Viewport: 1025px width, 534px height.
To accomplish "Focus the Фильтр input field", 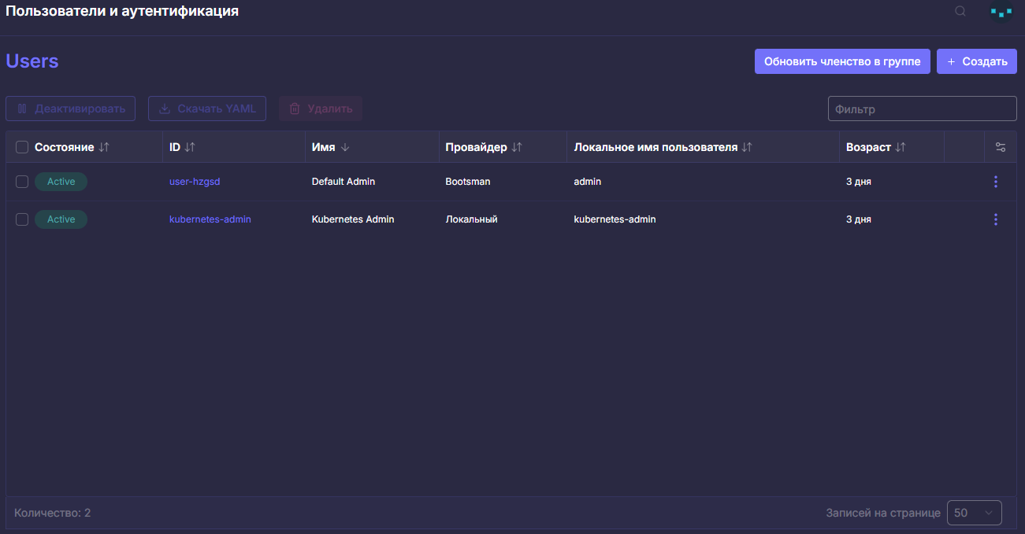I will (923, 109).
